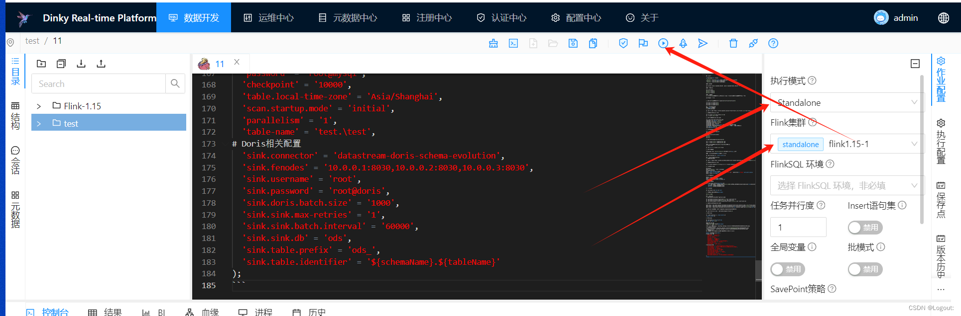Open the 作业配置 right side tab

941,79
